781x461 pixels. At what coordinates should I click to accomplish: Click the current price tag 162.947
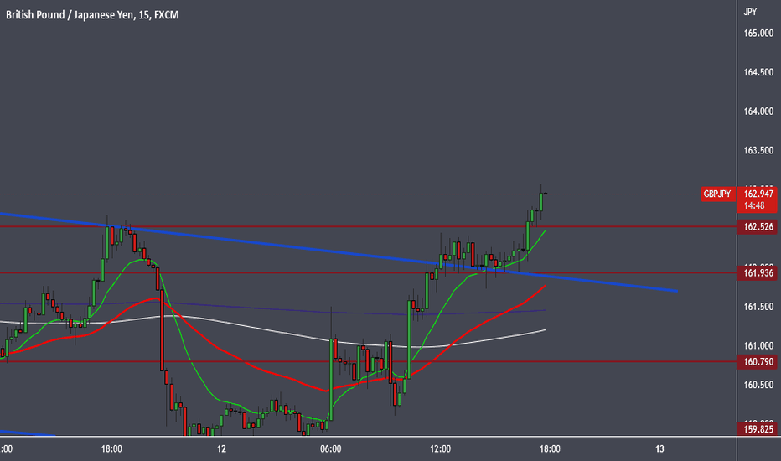(758, 194)
